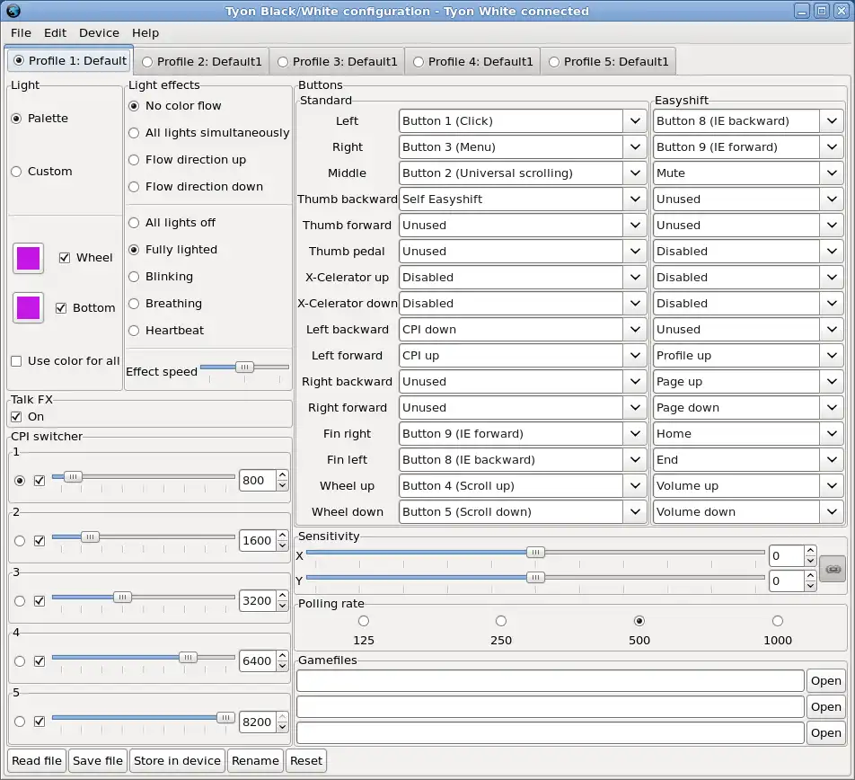Select the Custom light option

pos(16,172)
